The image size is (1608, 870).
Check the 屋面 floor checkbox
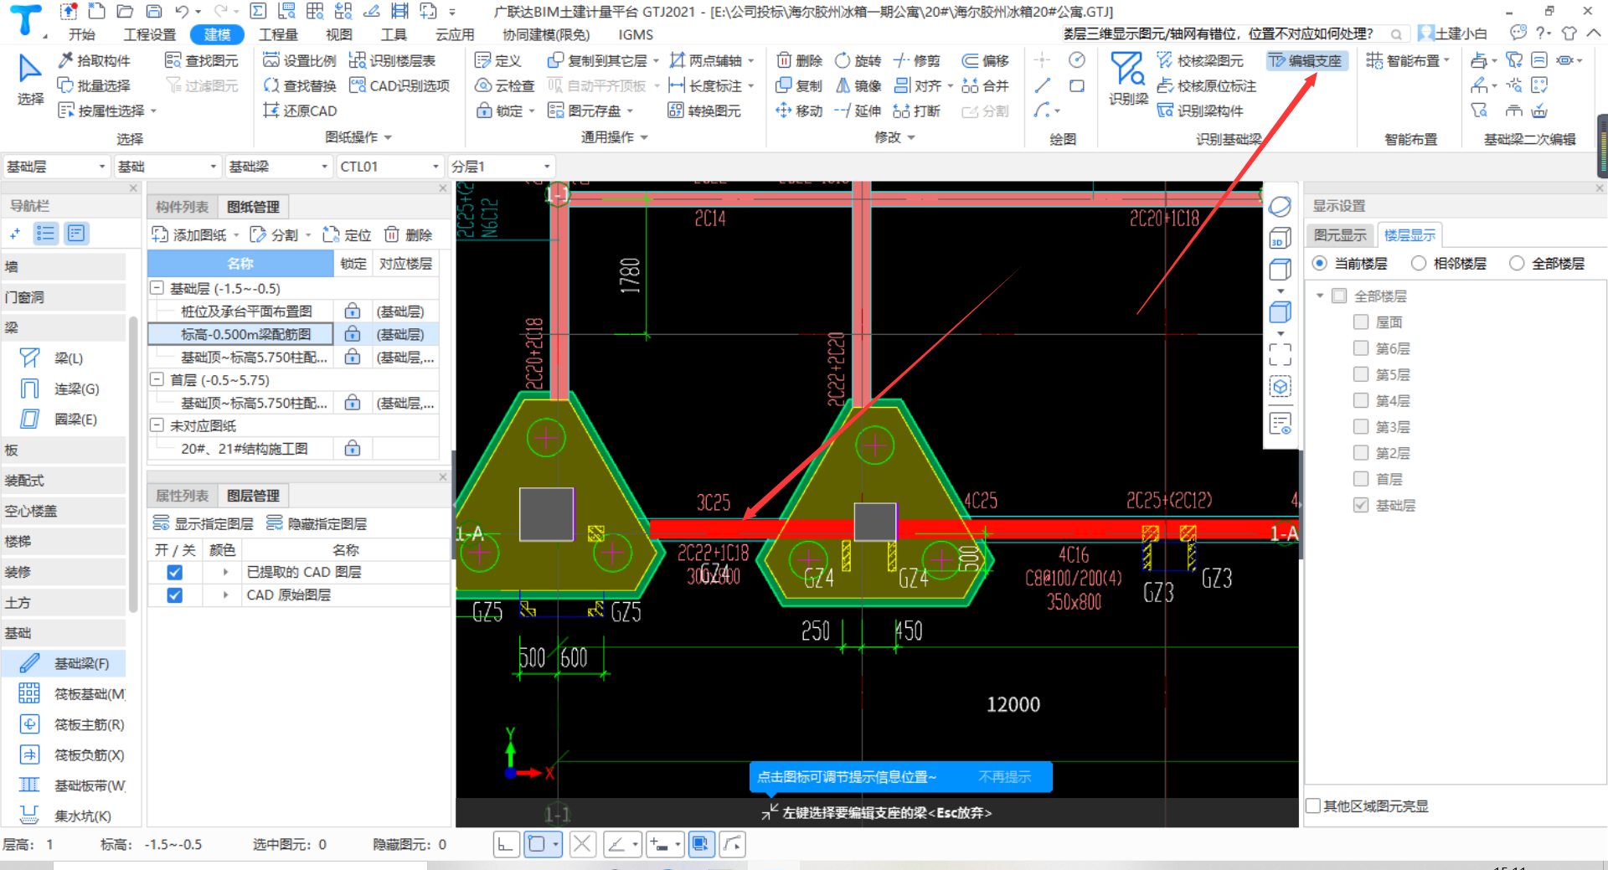(x=1361, y=322)
